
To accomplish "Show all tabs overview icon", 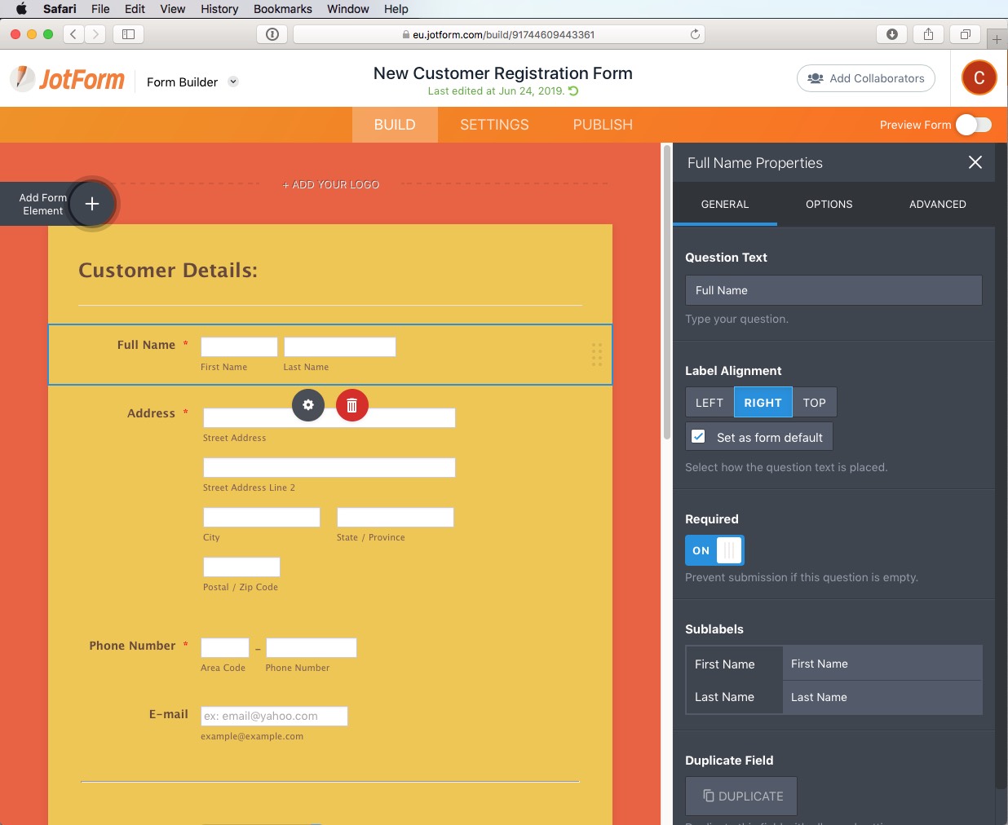I will [965, 34].
